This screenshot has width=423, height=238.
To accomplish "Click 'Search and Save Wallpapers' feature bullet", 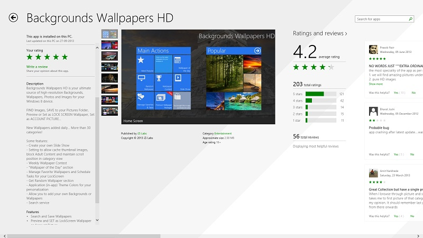I will tap(51, 216).
